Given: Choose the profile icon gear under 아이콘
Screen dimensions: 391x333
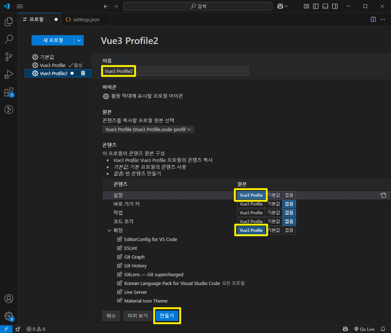Looking at the screenshot, I should pos(106,96).
